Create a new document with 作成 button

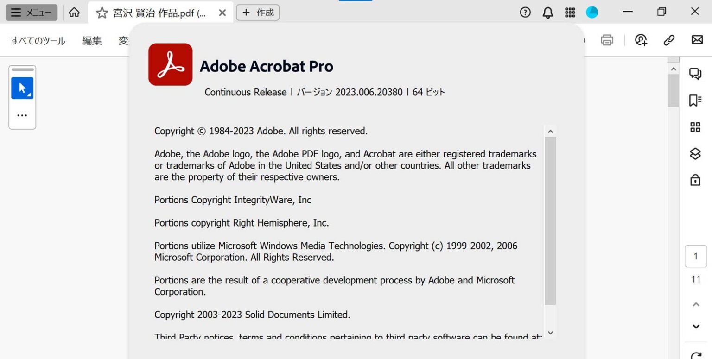258,13
